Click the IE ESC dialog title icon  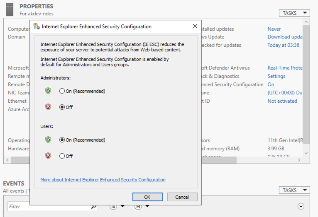(x=37, y=26)
